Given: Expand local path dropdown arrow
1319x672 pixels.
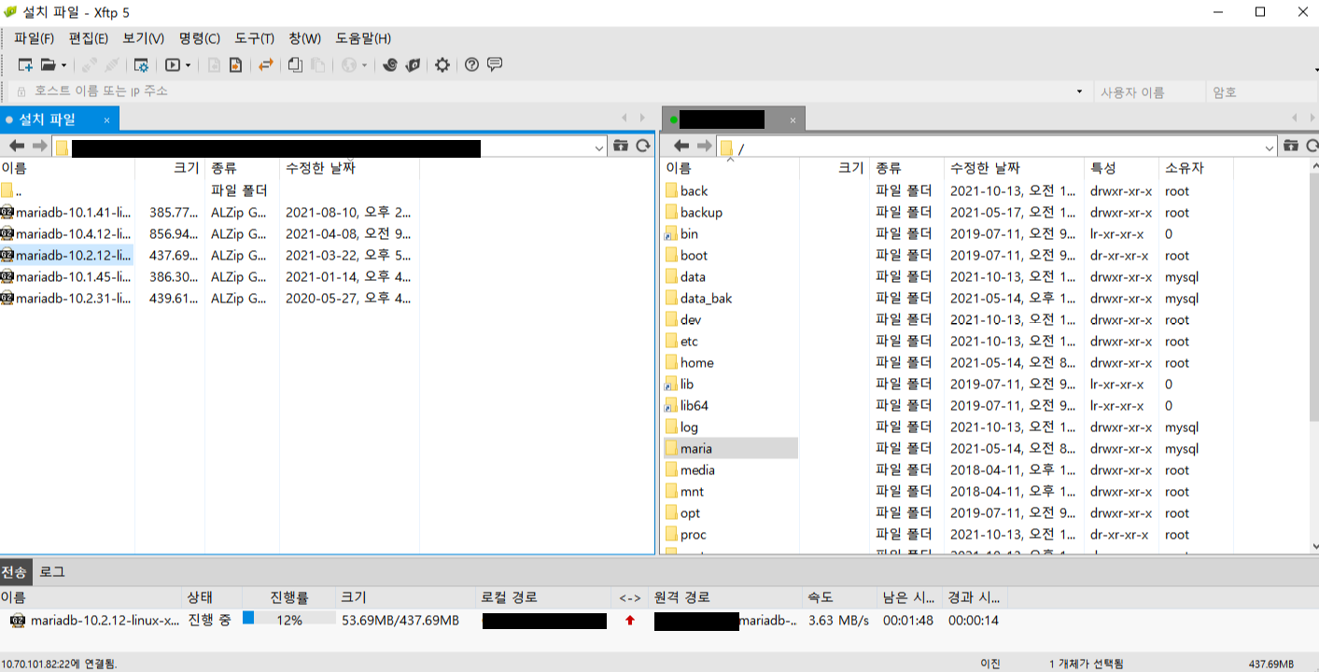Looking at the screenshot, I should tap(599, 147).
